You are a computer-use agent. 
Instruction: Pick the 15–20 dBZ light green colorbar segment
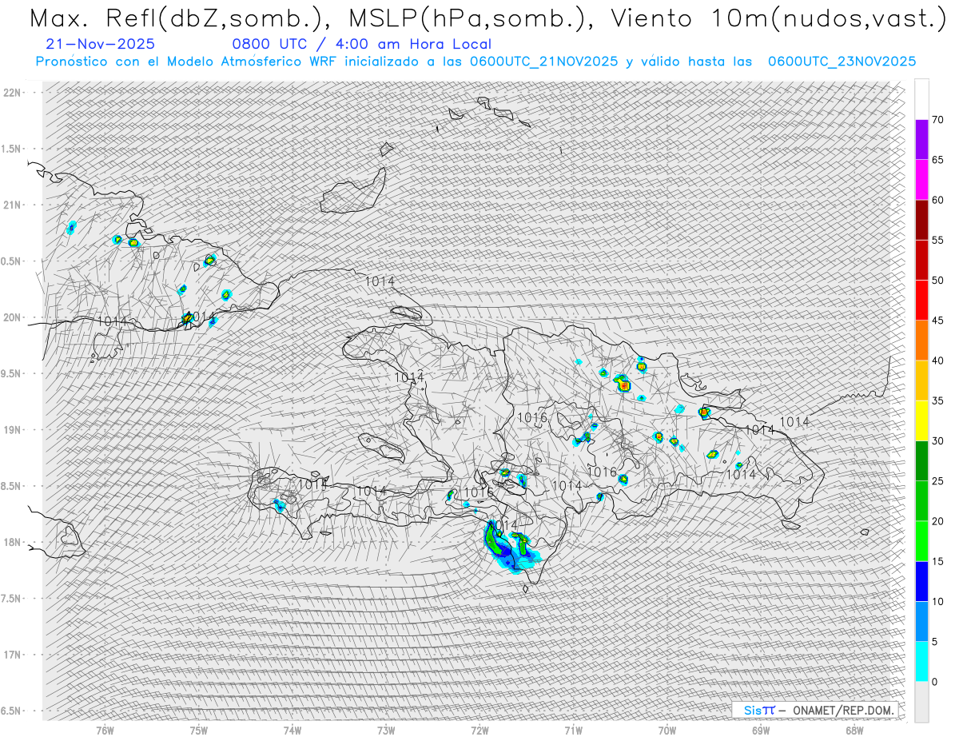921,541
